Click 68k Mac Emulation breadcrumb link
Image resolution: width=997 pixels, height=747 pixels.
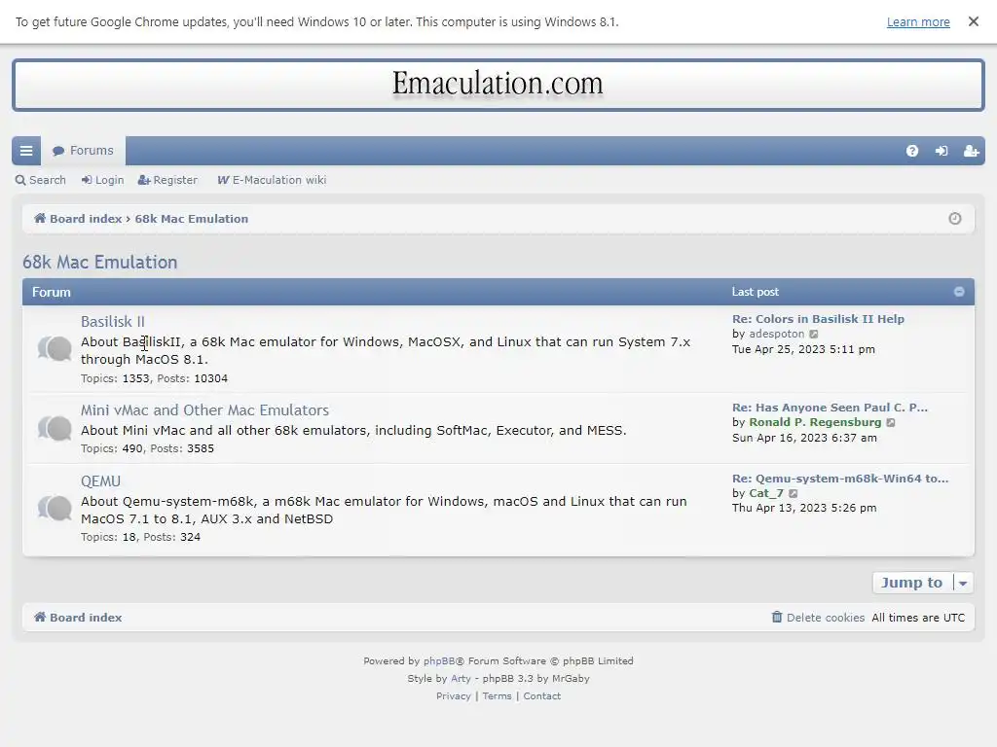(x=192, y=219)
